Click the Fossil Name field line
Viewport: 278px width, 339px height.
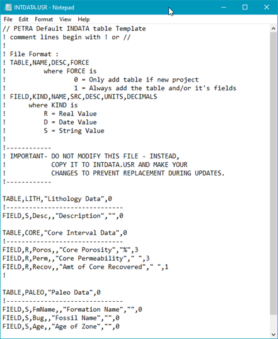61,318
